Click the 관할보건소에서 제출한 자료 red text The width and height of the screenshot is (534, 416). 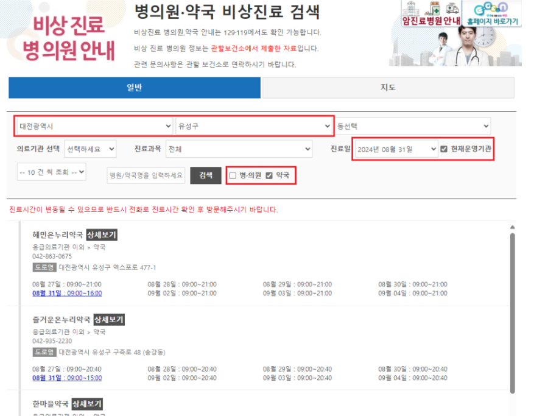point(254,48)
